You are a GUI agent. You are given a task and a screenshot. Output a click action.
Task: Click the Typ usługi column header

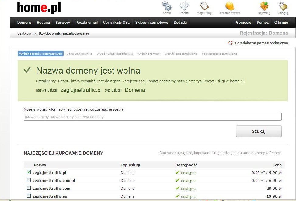coord(131,165)
